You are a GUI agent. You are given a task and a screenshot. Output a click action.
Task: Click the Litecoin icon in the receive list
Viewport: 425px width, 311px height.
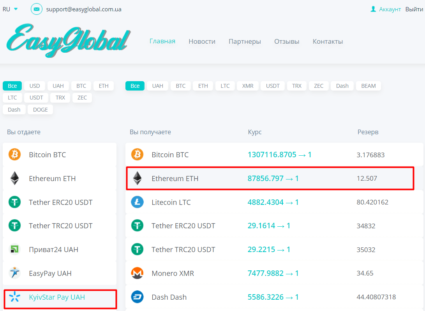pyautogui.click(x=137, y=202)
